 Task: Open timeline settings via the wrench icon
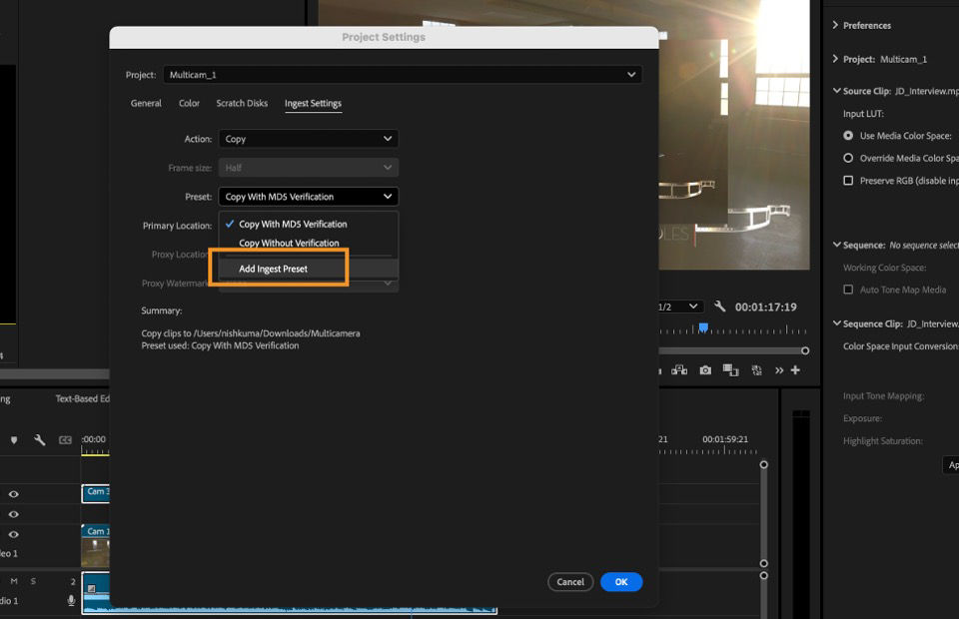click(x=38, y=439)
